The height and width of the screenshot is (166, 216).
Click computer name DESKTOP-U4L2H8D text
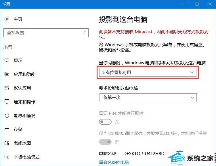pyautogui.click(x=144, y=153)
